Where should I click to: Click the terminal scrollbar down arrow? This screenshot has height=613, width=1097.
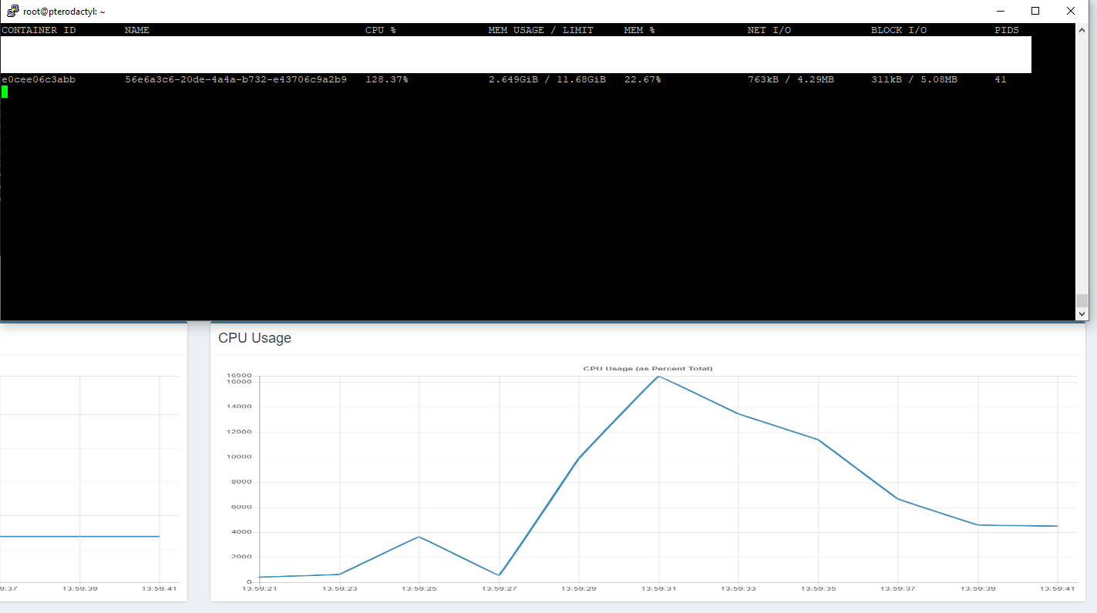[x=1082, y=314]
